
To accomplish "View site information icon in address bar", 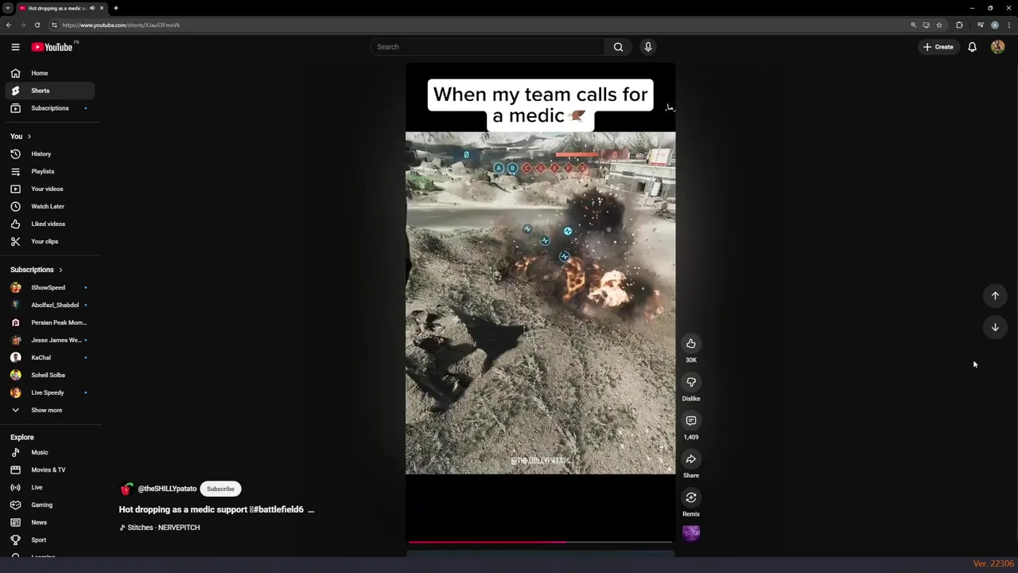I will (54, 25).
